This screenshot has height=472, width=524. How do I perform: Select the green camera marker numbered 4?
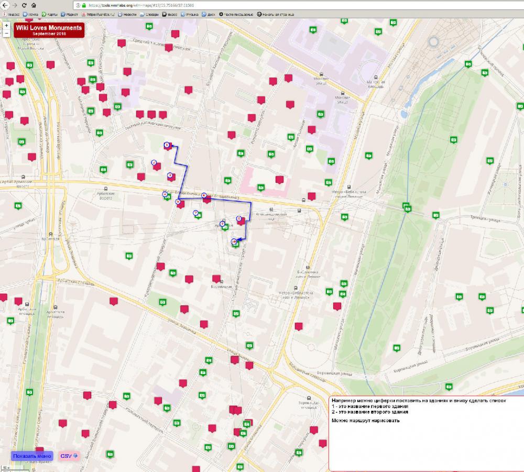coord(167,196)
